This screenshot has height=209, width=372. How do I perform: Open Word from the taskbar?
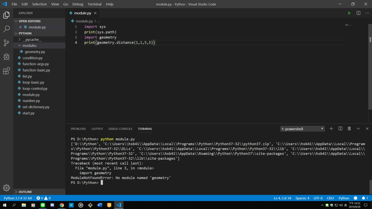(x=100, y=205)
